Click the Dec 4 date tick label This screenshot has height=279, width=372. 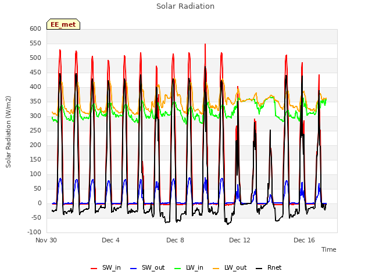click(x=110, y=240)
